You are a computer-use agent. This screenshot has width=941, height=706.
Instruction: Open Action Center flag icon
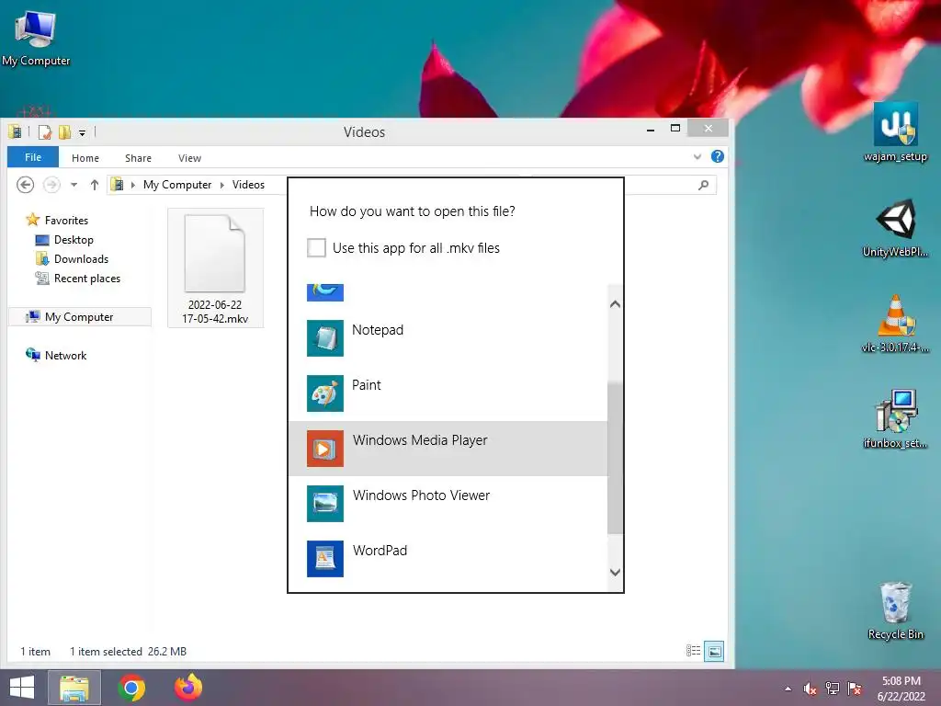855,689
